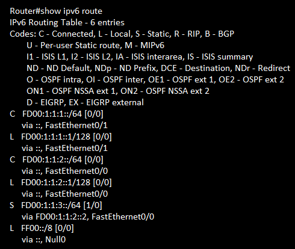Click the 'Redirect' word in the NDr legend

274,68
